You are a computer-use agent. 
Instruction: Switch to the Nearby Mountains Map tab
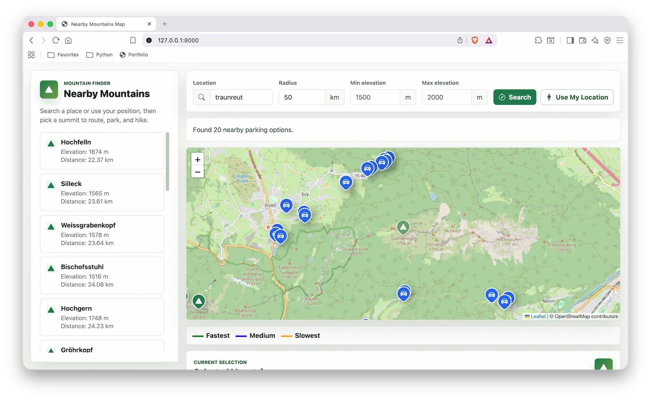(x=107, y=24)
